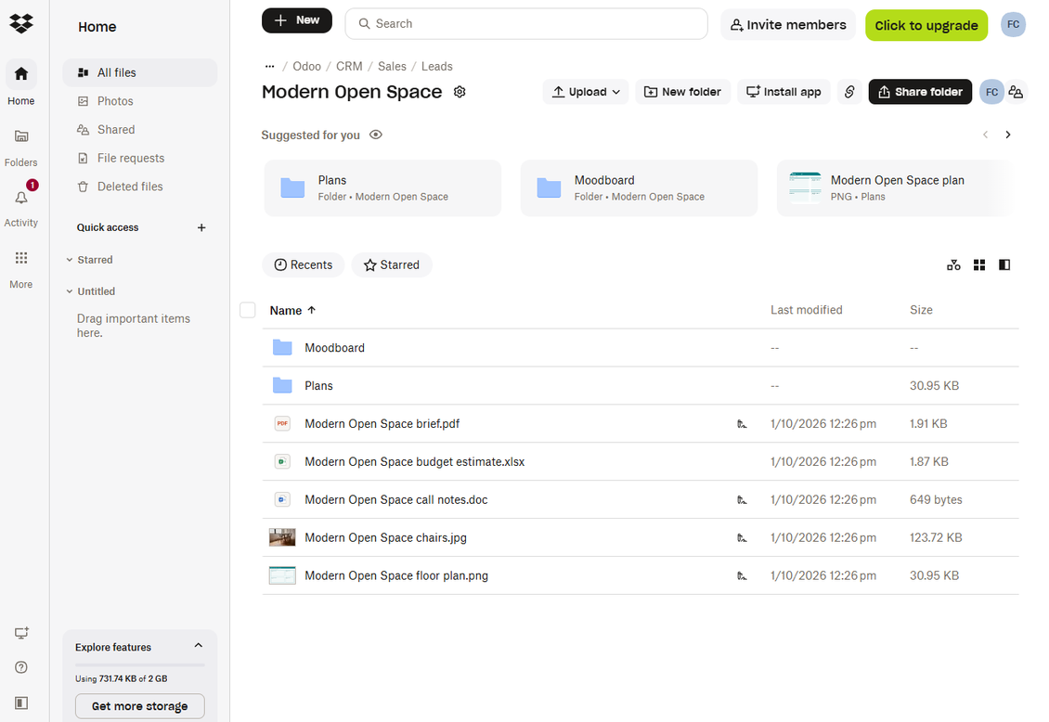1049x722 pixels.
Task: Click FC member avatar beside Share folder
Action: point(991,92)
